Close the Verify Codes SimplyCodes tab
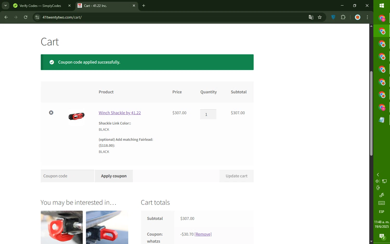 [x=69, y=6]
